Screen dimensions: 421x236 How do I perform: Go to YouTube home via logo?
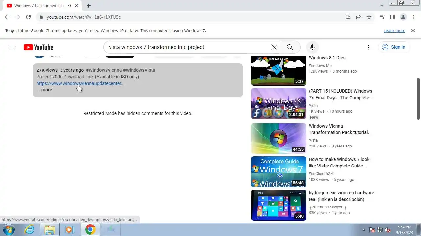point(38,47)
